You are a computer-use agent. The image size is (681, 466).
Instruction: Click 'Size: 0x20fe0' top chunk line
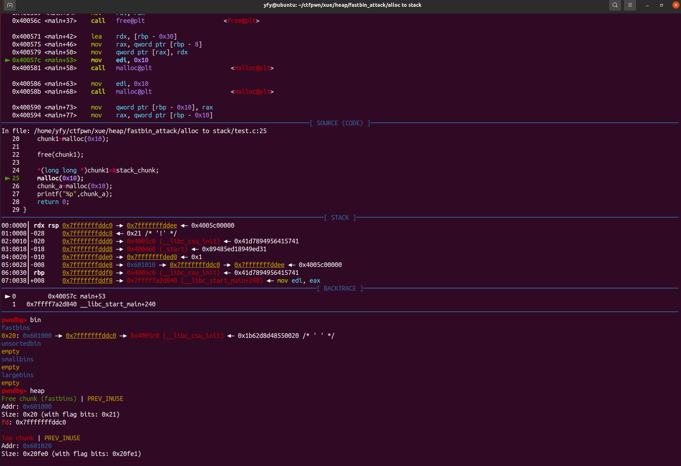pyautogui.click(x=71, y=454)
